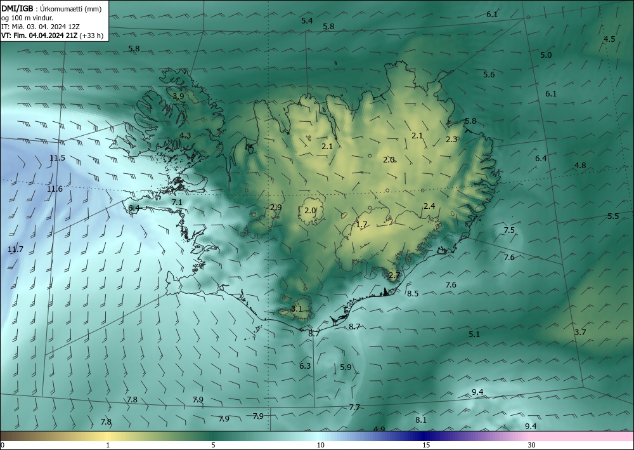
Task: Click the map value 5.6
Action: pos(489,74)
